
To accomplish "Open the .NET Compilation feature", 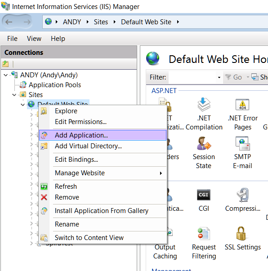I will [x=204, y=114].
